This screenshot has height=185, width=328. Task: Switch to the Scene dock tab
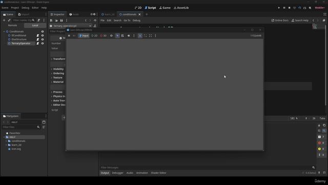[x=8, y=14]
